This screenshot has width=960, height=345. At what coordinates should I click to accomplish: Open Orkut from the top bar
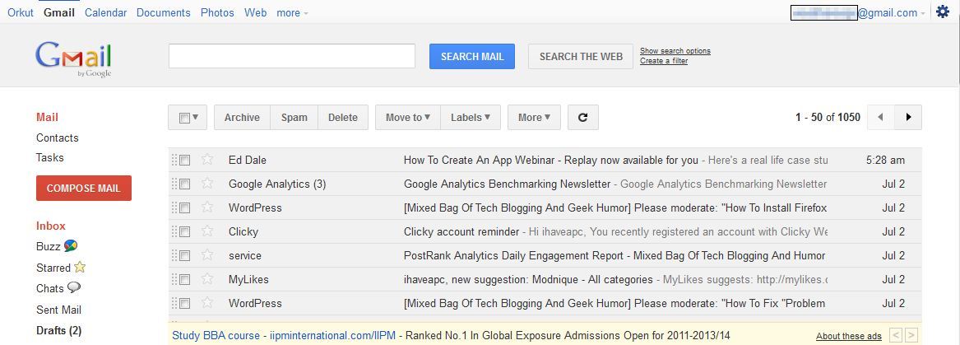pyautogui.click(x=21, y=13)
